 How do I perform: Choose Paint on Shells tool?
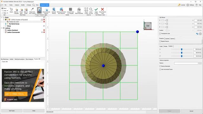(26, 11)
